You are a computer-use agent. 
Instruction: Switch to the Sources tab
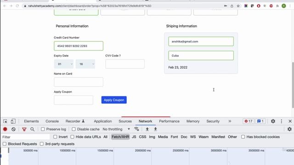(125, 121)
